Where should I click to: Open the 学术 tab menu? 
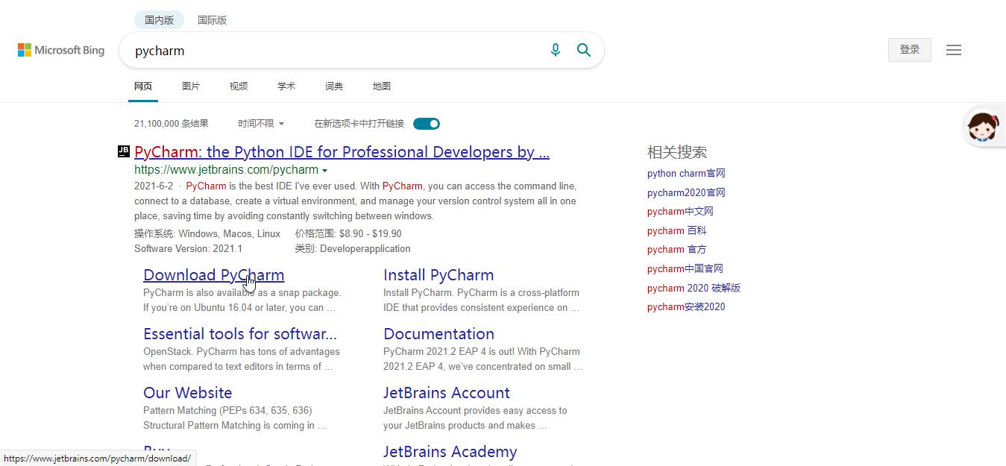286,86
